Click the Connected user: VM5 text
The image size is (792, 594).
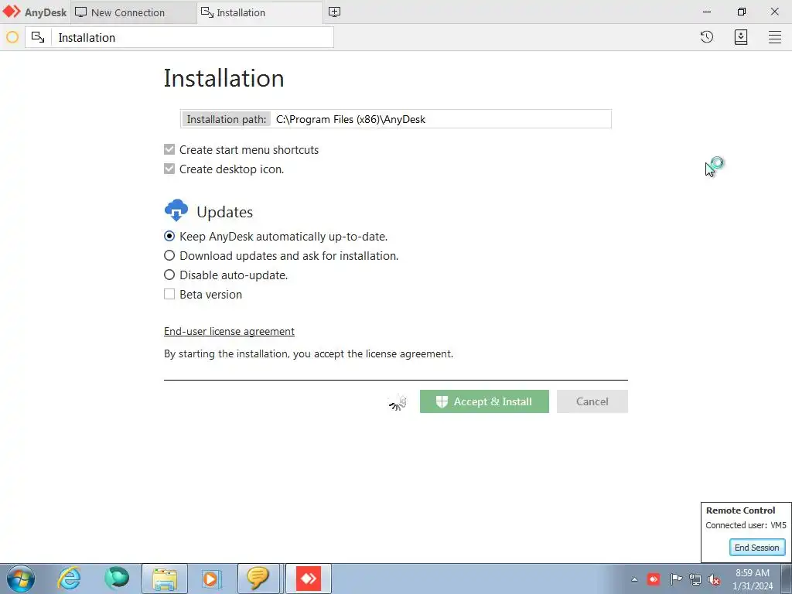tap(746, 525)
